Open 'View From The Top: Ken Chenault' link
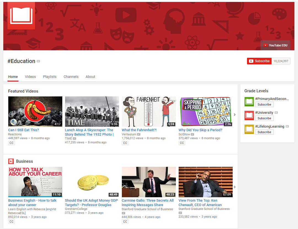This screenshot has width=298, height=229. pos(200,202)
